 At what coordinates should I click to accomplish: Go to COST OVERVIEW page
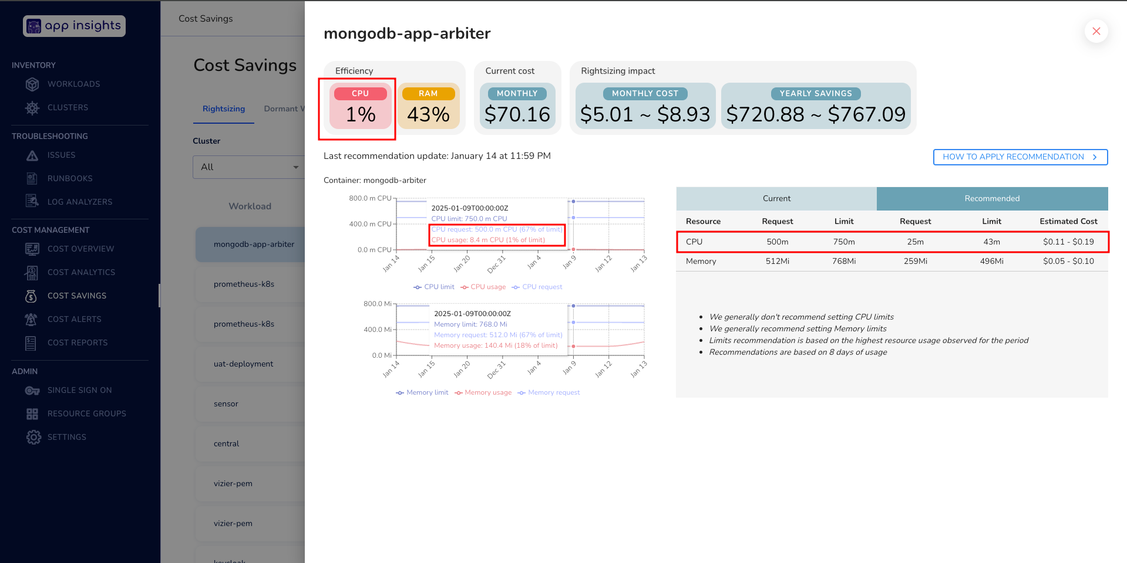coord(80,249)
